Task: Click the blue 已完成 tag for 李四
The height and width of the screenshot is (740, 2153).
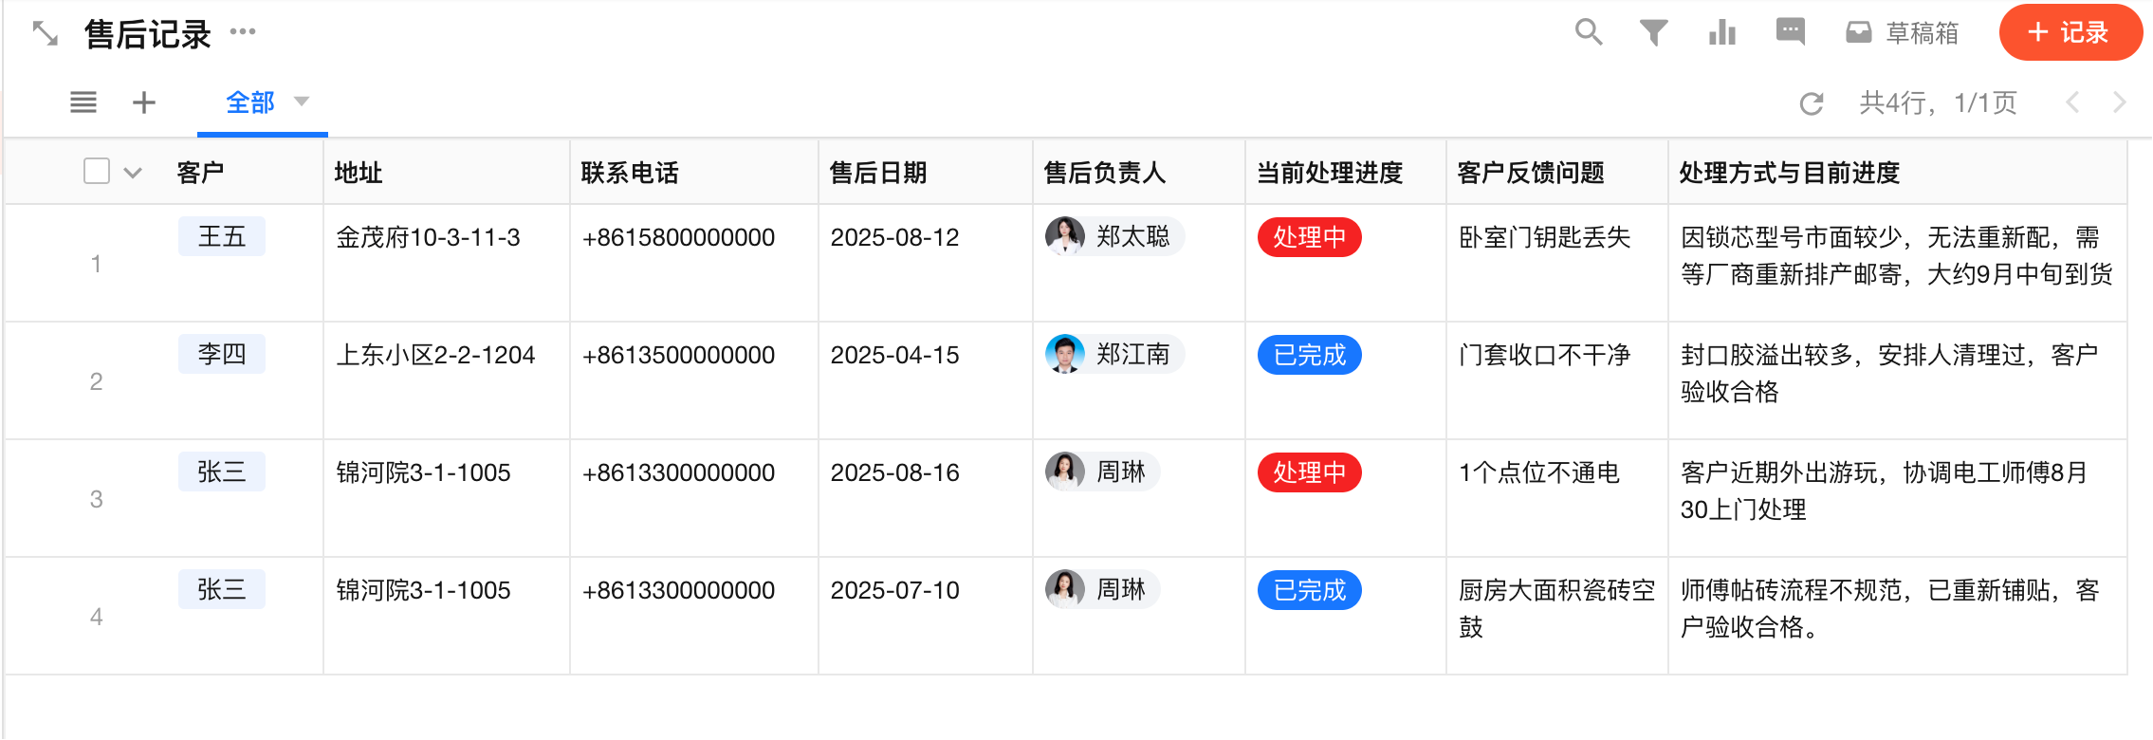Action: 1309,355
